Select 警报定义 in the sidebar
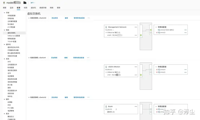This screenshot has width=200, height=120. 11,117
